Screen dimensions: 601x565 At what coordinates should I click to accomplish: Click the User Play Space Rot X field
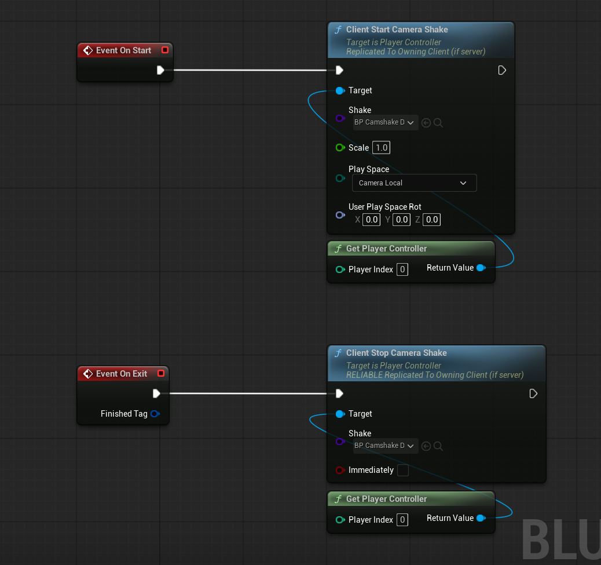click(371, 220)
